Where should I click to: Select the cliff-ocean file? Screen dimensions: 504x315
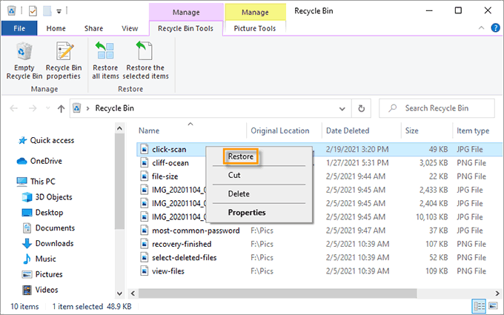pos(170,163)
